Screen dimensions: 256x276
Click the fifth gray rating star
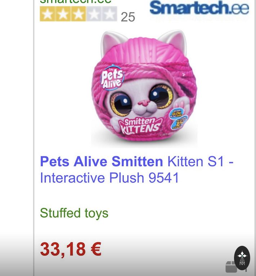click(x=109, y=14)
